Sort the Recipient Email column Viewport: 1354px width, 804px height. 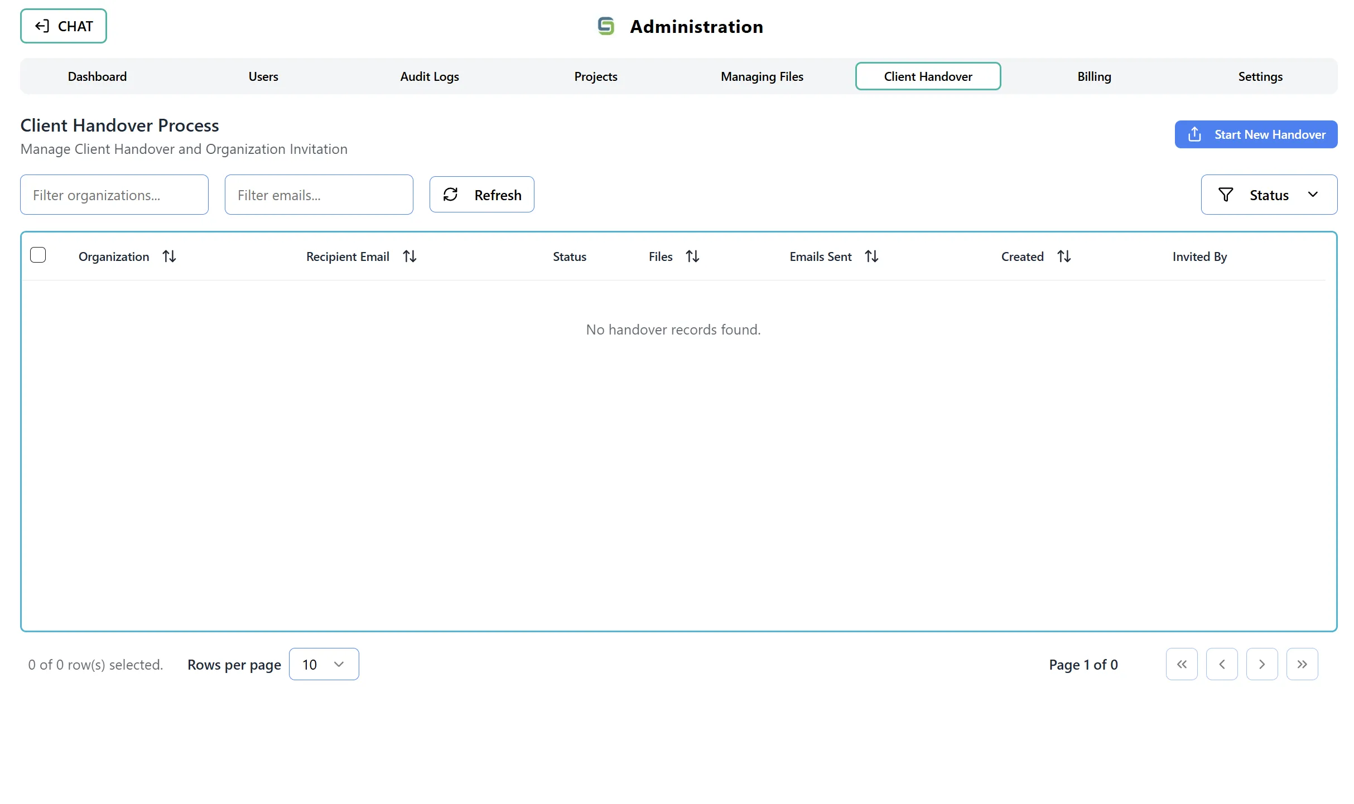point(409,256)
